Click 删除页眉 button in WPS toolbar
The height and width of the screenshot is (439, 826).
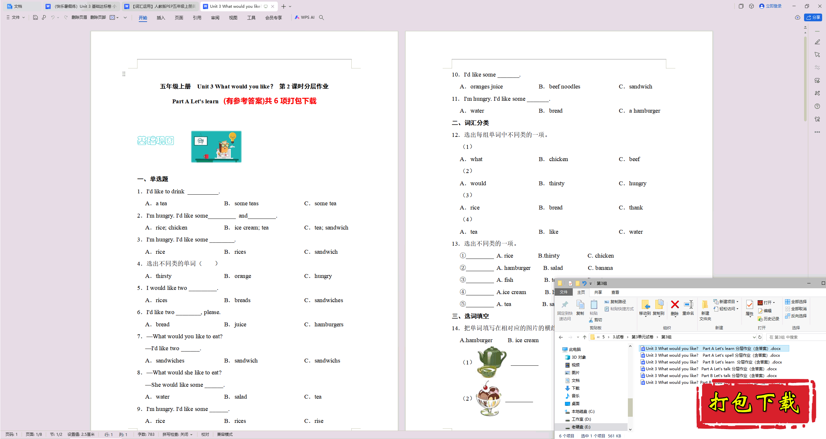click(x=79, y=17)
